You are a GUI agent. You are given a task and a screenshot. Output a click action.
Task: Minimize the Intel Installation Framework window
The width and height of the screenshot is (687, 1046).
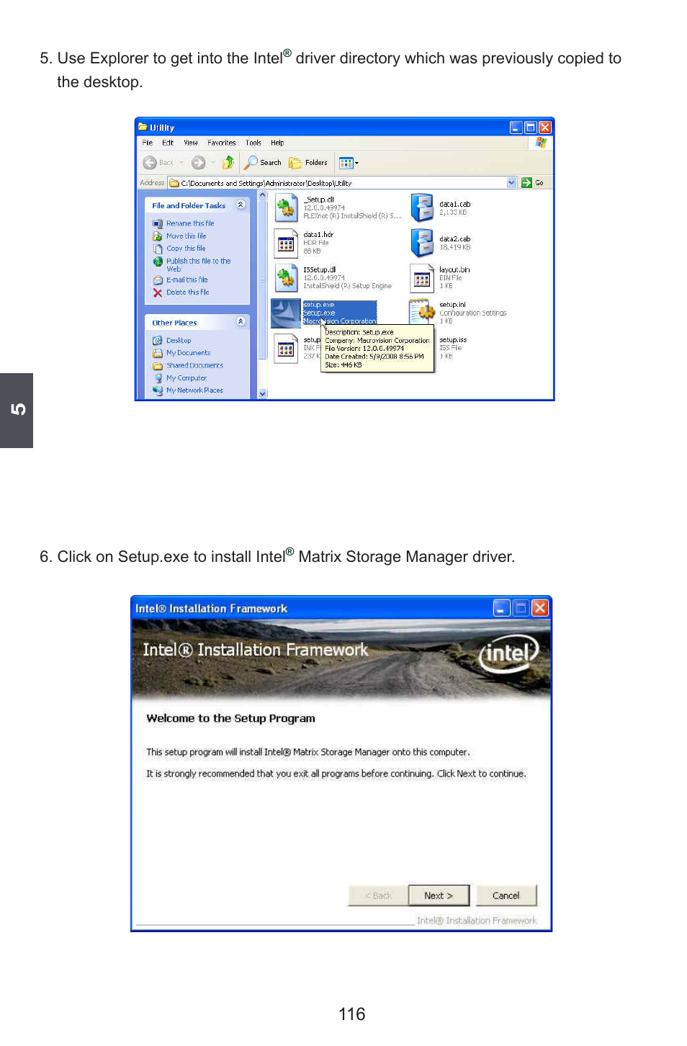tap(502, 608)
